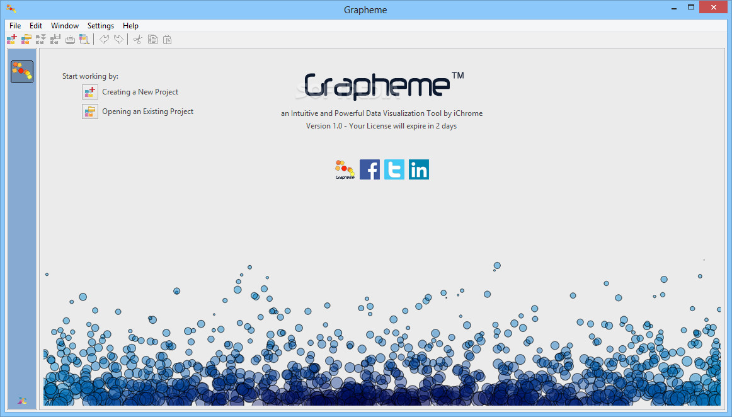This screenshot has height=417, width=732.
Task: Open the Settings menu
Action: pos(101,26)
